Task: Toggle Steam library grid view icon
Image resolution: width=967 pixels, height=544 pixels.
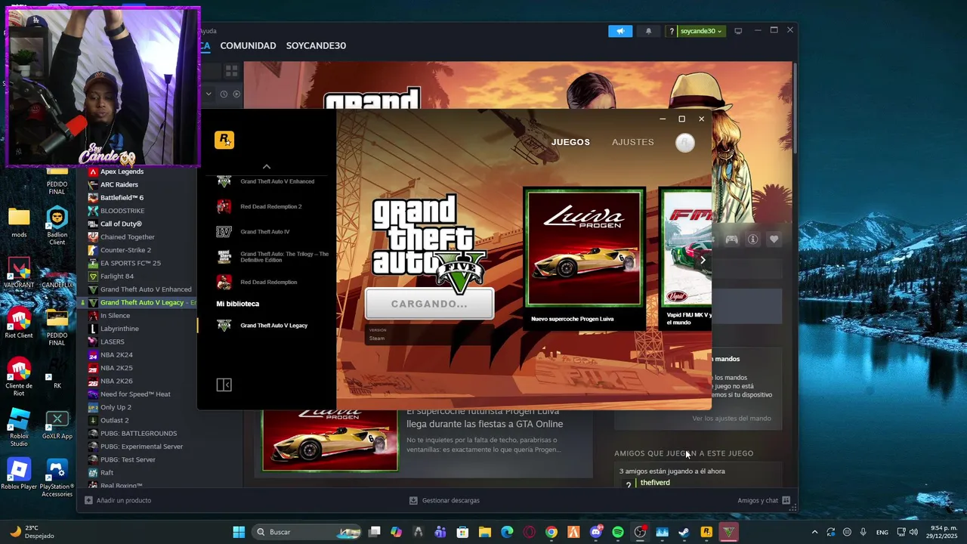Action: pyautogui.click(x=231, y=70)
